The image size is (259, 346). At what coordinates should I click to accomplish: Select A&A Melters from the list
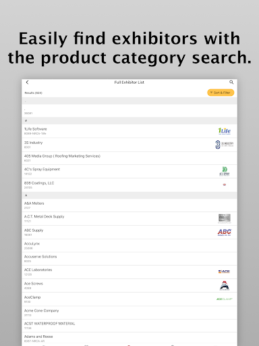129,205
